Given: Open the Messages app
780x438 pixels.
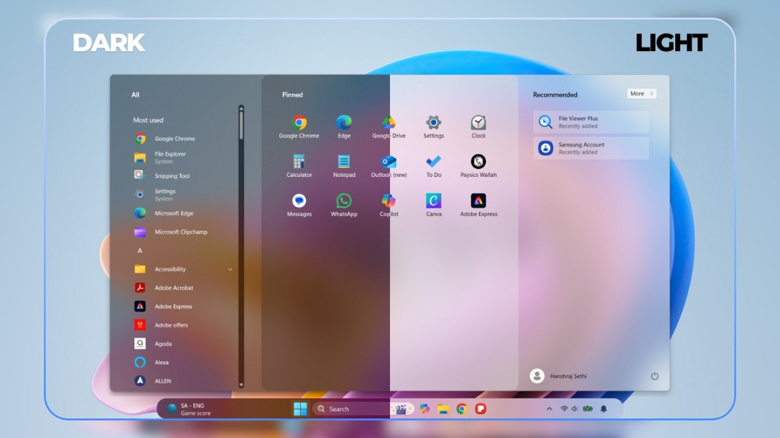Looking at the screenshot, I should click(x=299, y=205).
